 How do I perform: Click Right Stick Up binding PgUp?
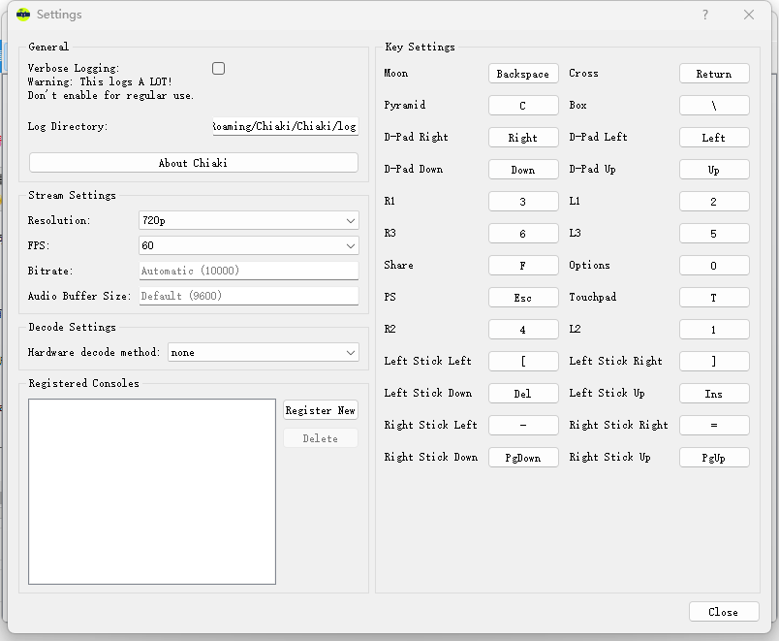714,458
